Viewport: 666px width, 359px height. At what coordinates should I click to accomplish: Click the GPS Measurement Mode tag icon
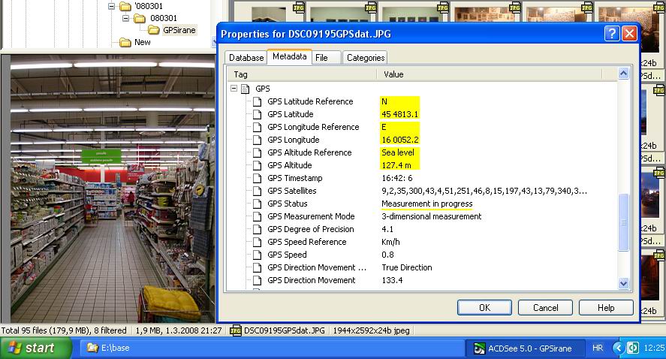[257, 216]
